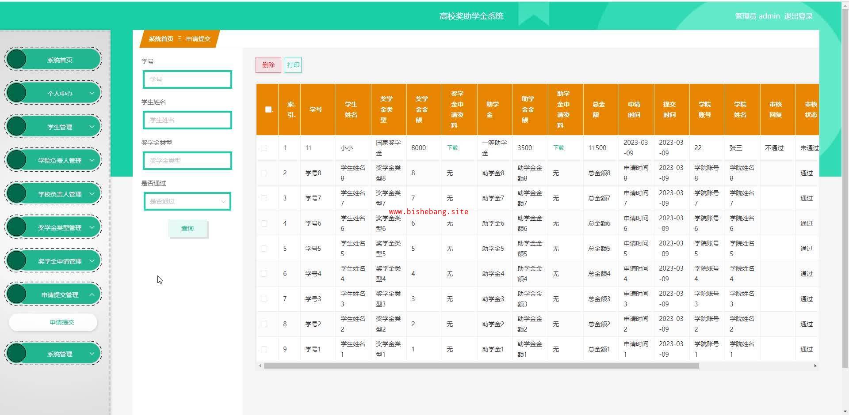Collapse the 申请提交管理 menu chevron
This screenshot has width=849, height=415.
point(92,294)
